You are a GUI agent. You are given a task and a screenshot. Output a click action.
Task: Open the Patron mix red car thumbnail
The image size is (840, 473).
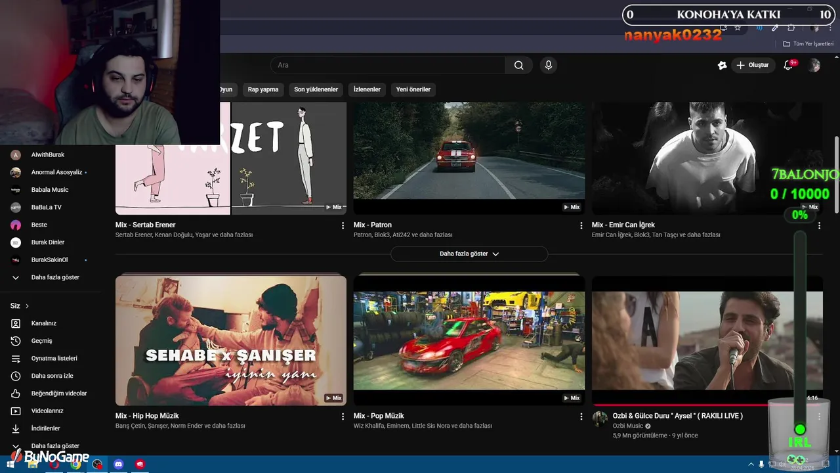[469, 158]
